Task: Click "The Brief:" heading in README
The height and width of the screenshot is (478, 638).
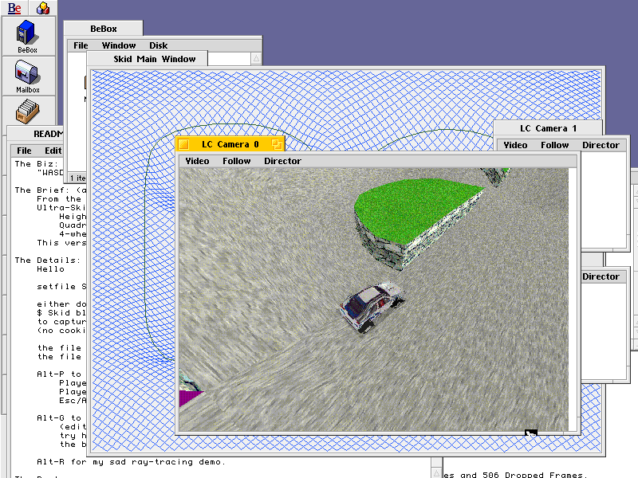Action: pos(45,190)
